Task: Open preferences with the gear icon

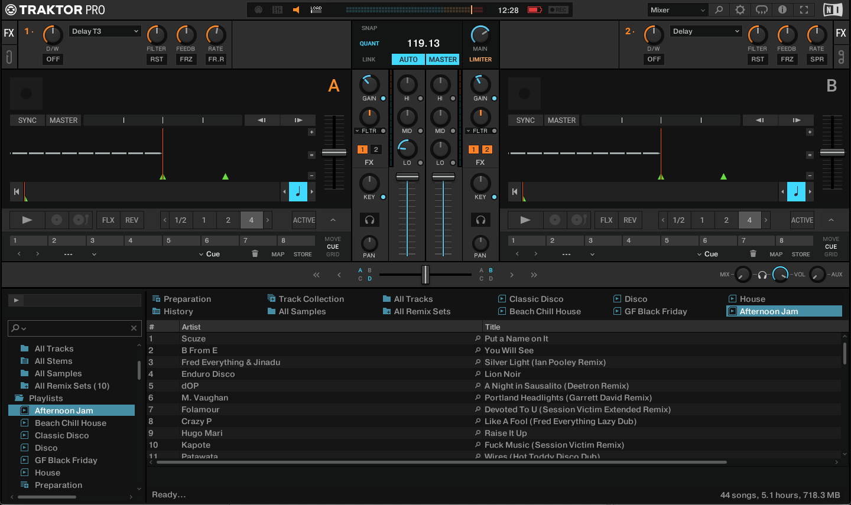Action: pos(740,10)
